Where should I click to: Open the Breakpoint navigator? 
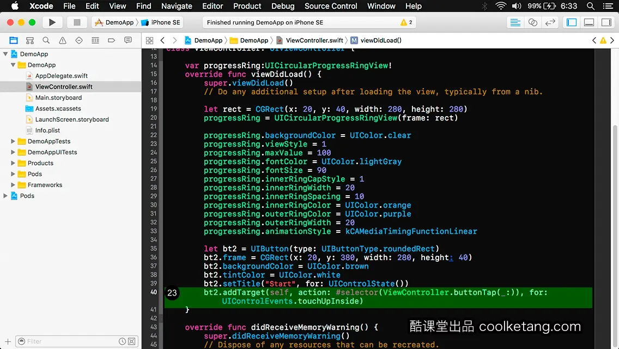pos(111,40)
